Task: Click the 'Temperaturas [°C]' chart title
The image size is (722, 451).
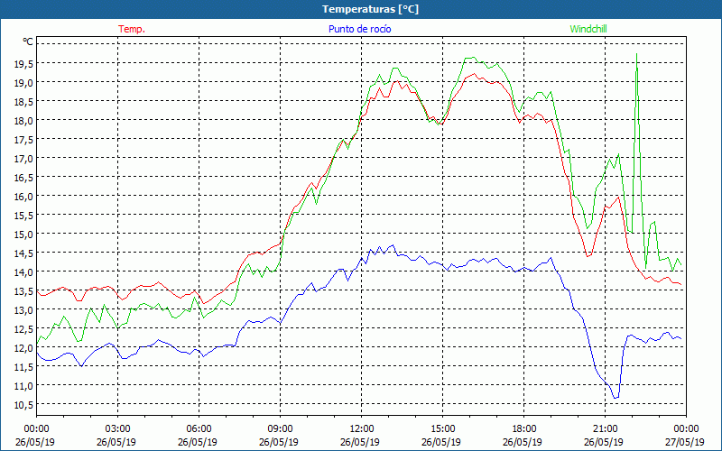Action: (x=370, y=9)
